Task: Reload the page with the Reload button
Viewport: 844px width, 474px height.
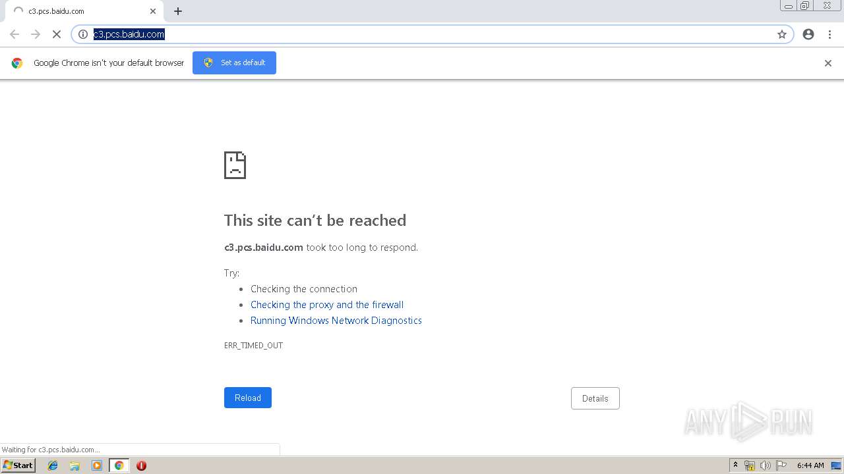Action: tap(248, 398)
